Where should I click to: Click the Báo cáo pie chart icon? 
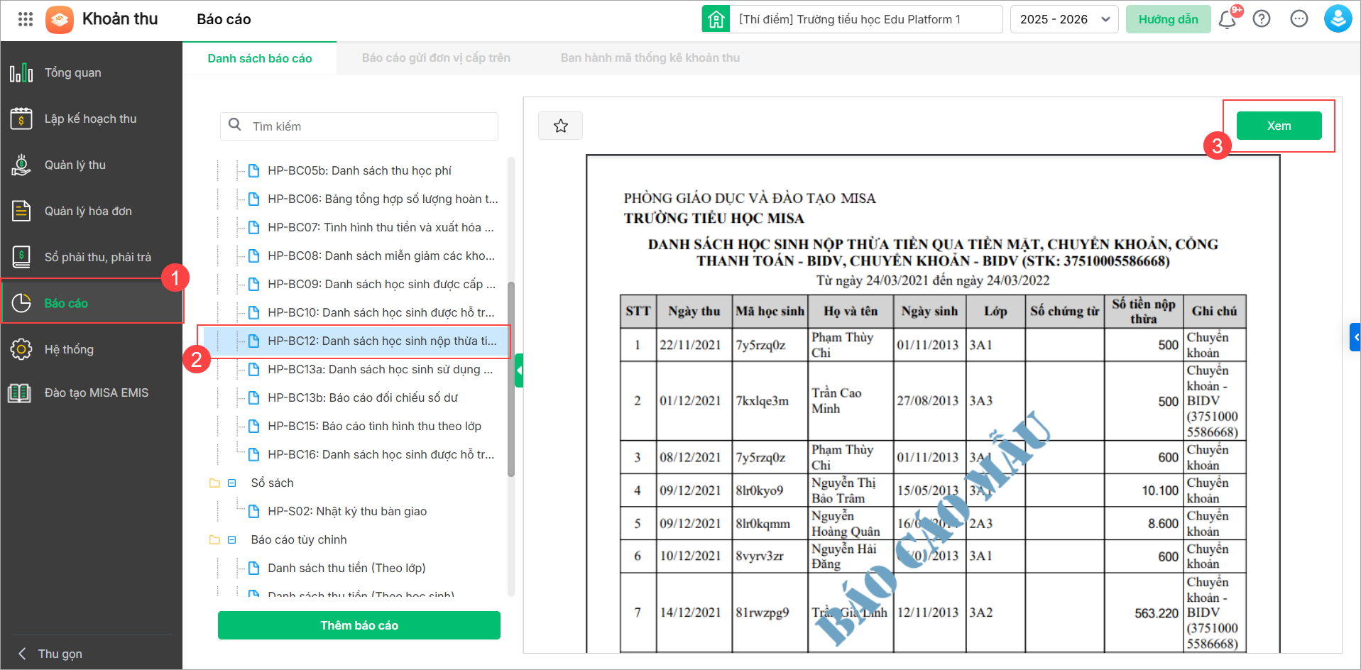(21, 303)
